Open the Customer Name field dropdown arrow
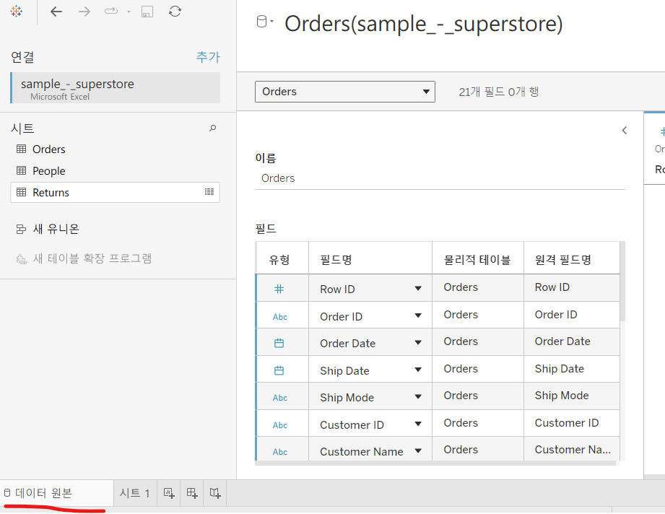Viewport: 665px width, 514px height. (418, 450)
